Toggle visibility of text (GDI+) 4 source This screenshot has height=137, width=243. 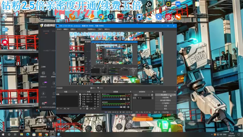[x=95, y=99]
